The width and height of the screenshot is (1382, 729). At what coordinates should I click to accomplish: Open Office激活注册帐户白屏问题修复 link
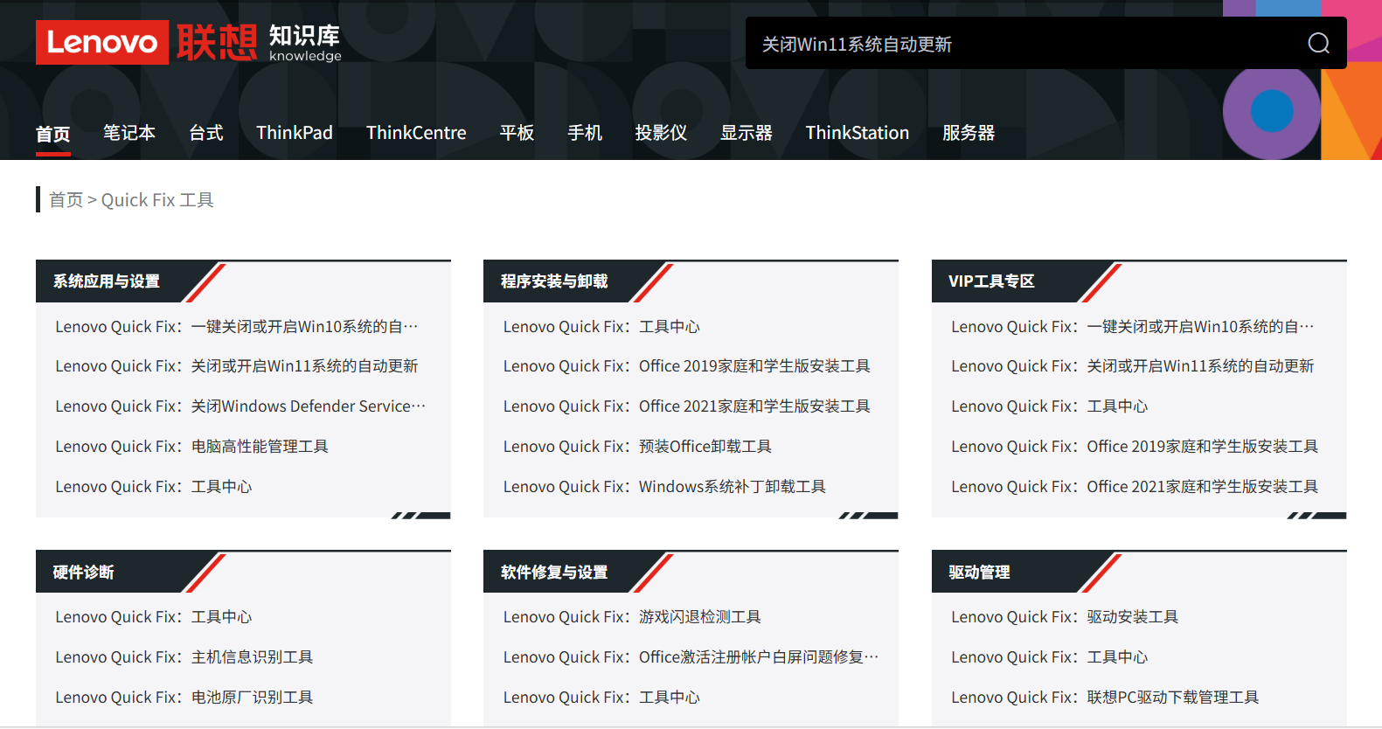[691, 657]
